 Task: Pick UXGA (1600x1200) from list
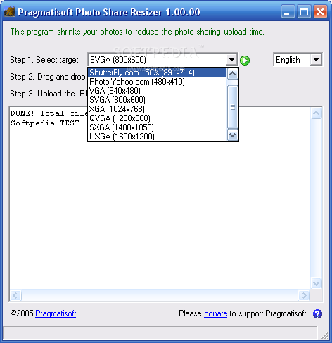pyautogui.click(x=157, y=137)
